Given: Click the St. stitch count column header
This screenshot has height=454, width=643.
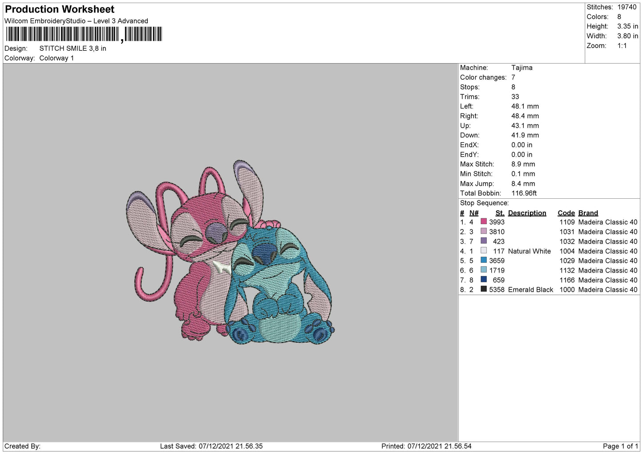Looking at the screenshot, I should 500,213.
